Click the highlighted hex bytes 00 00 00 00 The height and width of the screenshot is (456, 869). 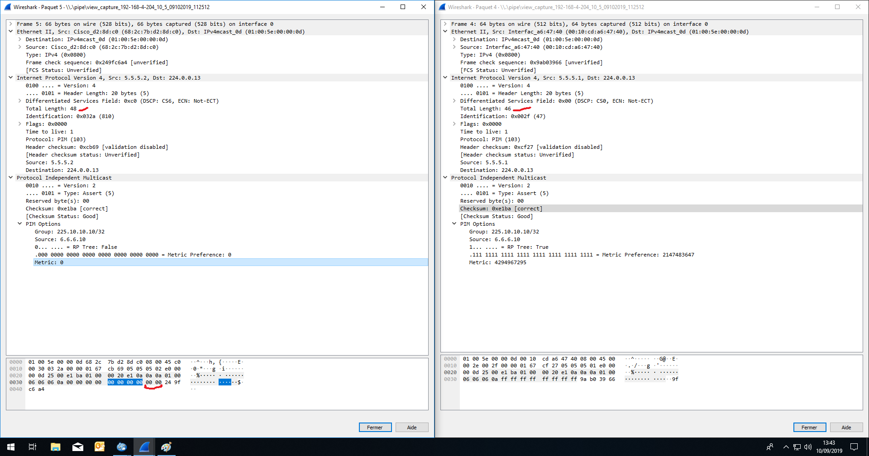click(125, 382)
